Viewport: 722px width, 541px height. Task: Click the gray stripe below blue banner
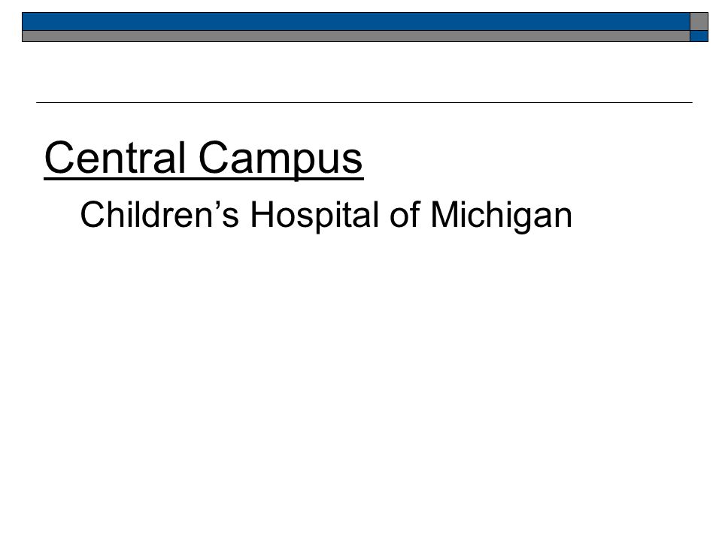coord(356,36)
